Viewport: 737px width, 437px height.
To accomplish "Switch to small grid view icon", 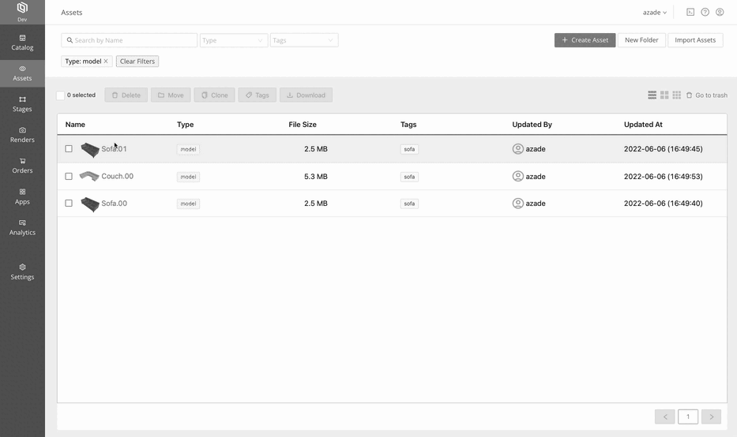I will tap(677, 95).
